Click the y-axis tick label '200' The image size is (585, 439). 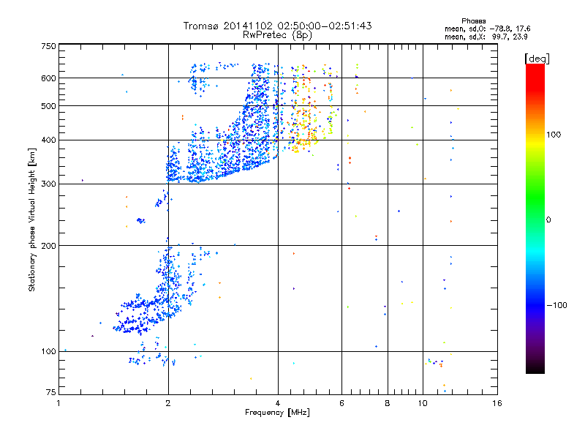click(48, 246)
